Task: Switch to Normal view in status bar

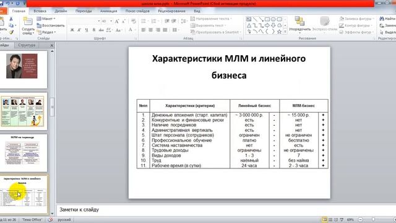Action: pyautogui.click(x=324, y=220)
